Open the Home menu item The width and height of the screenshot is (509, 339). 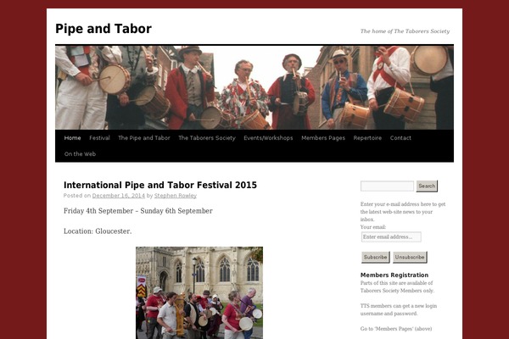pyautogui.click(x=72, y=138)
